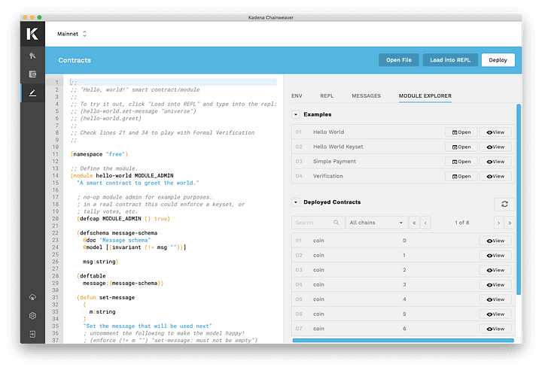Open the Accounts wallet icon in sidebar
Image resolution: width=542 pixels, height=370 pixels.
coord(32,74)
